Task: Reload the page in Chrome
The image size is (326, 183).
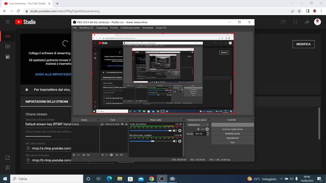Action: click(18, 11)
